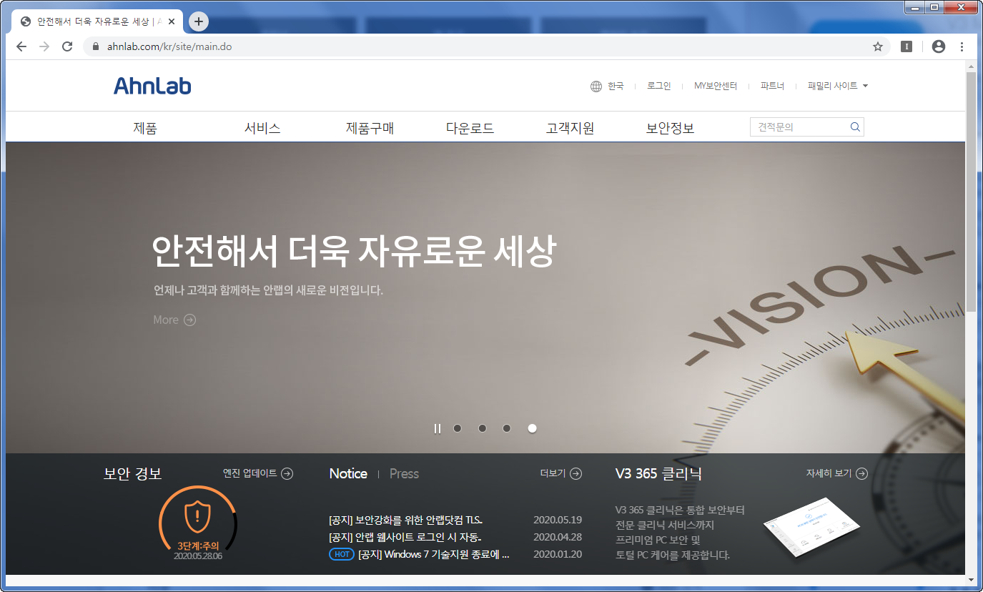Click the AhnLab logo
This screenshot has height=592, width=983.
(152, 86)
